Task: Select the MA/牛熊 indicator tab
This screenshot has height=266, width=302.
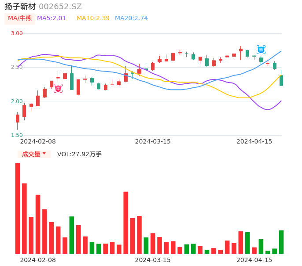Action: tap(20, 18)
